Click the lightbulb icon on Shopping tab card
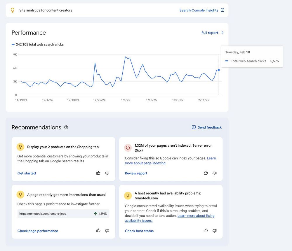 point(20,147)
